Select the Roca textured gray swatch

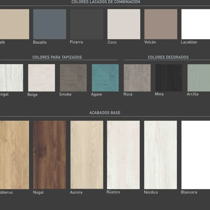(137, 78)
